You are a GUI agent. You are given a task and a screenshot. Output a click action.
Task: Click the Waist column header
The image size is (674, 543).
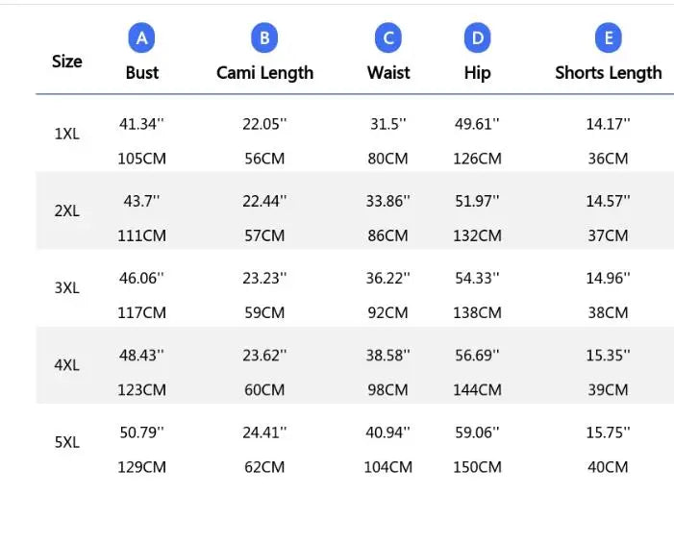click(x=388, y=73)
